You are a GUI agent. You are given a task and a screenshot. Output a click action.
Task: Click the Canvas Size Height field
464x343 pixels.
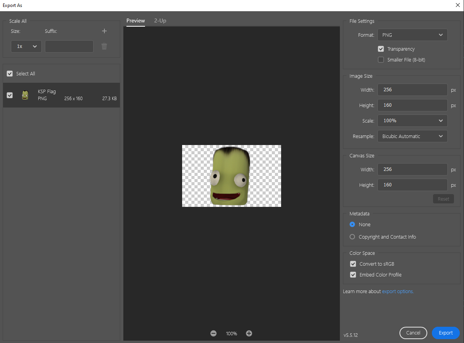pos(413,185)
